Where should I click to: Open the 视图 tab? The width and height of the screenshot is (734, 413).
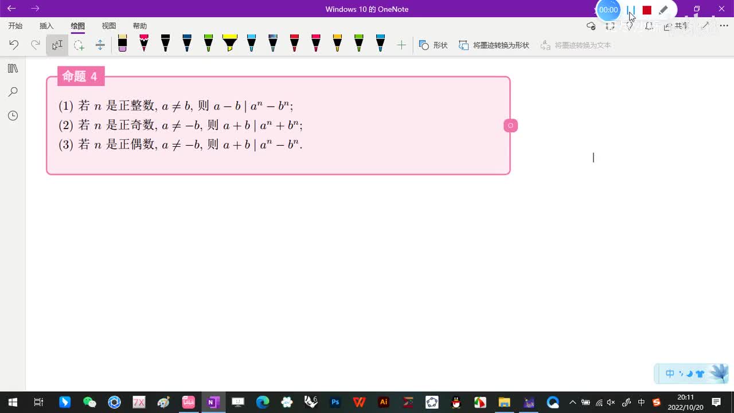109,26
